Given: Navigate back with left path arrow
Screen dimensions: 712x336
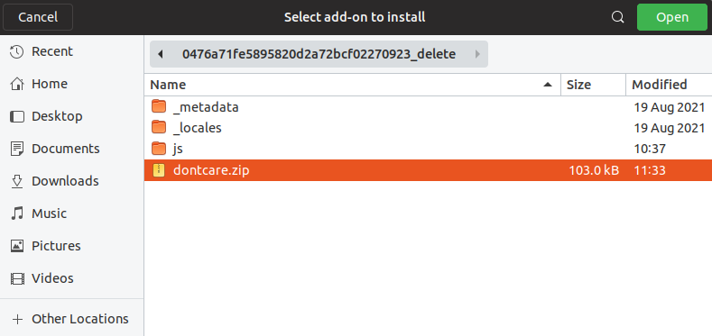Looking at the screenshot, I should point(160,54).
